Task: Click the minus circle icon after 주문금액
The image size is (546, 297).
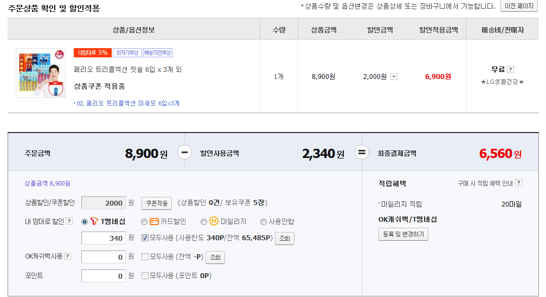Action: click(x=184, y=153)
